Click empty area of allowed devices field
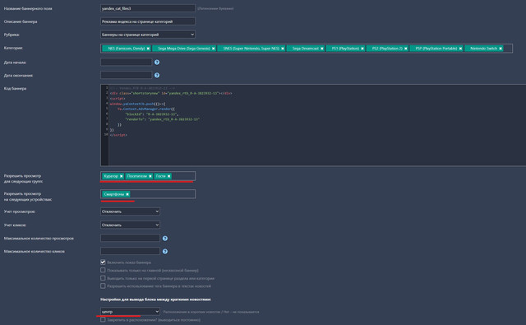The image size is (526, 325). 163,194
